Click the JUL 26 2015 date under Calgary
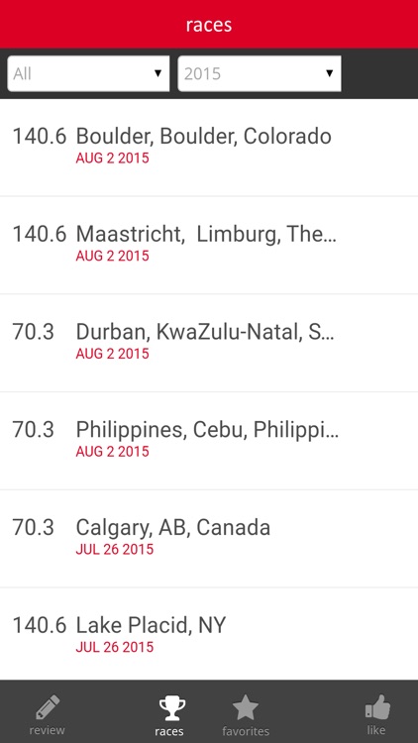418x743 pixels. [x=115, y=549]
